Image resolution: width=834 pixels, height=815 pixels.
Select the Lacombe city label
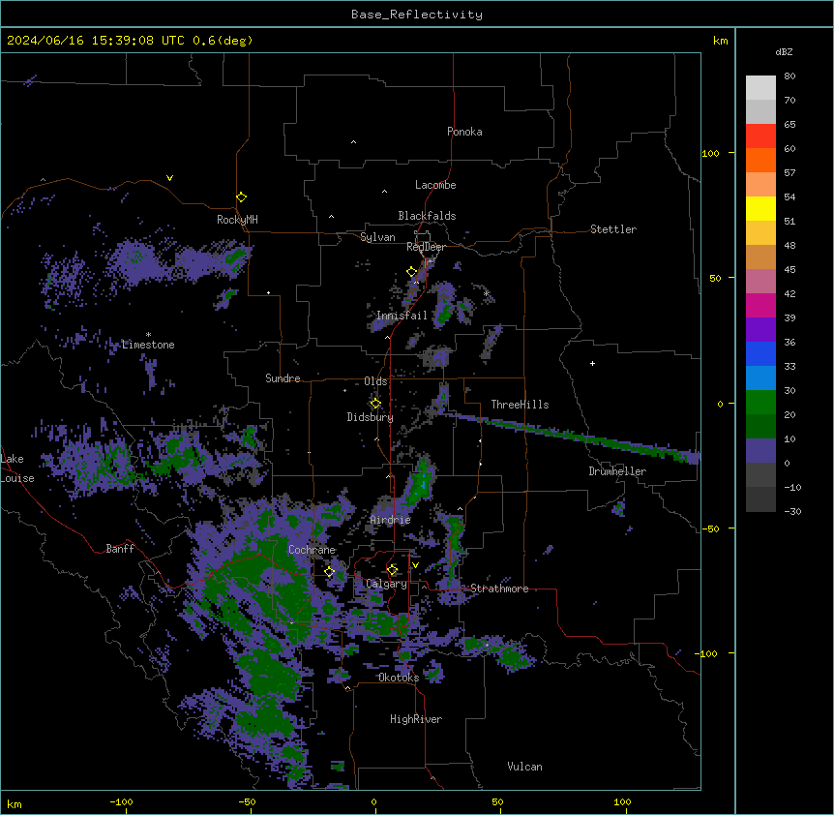(x=435, y=185)
